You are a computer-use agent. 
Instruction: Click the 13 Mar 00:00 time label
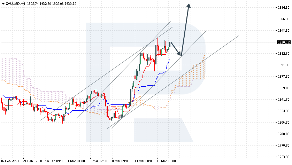144,161
